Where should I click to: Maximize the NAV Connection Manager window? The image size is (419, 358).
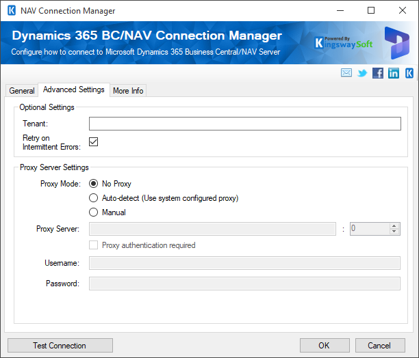pyautogui.click(x=371, y=11)
